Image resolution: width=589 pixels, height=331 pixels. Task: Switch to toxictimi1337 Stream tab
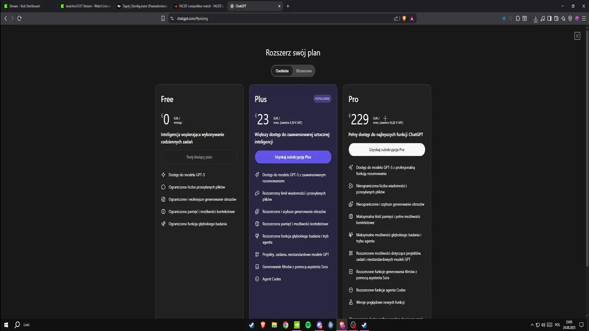(x=86, y=6)
